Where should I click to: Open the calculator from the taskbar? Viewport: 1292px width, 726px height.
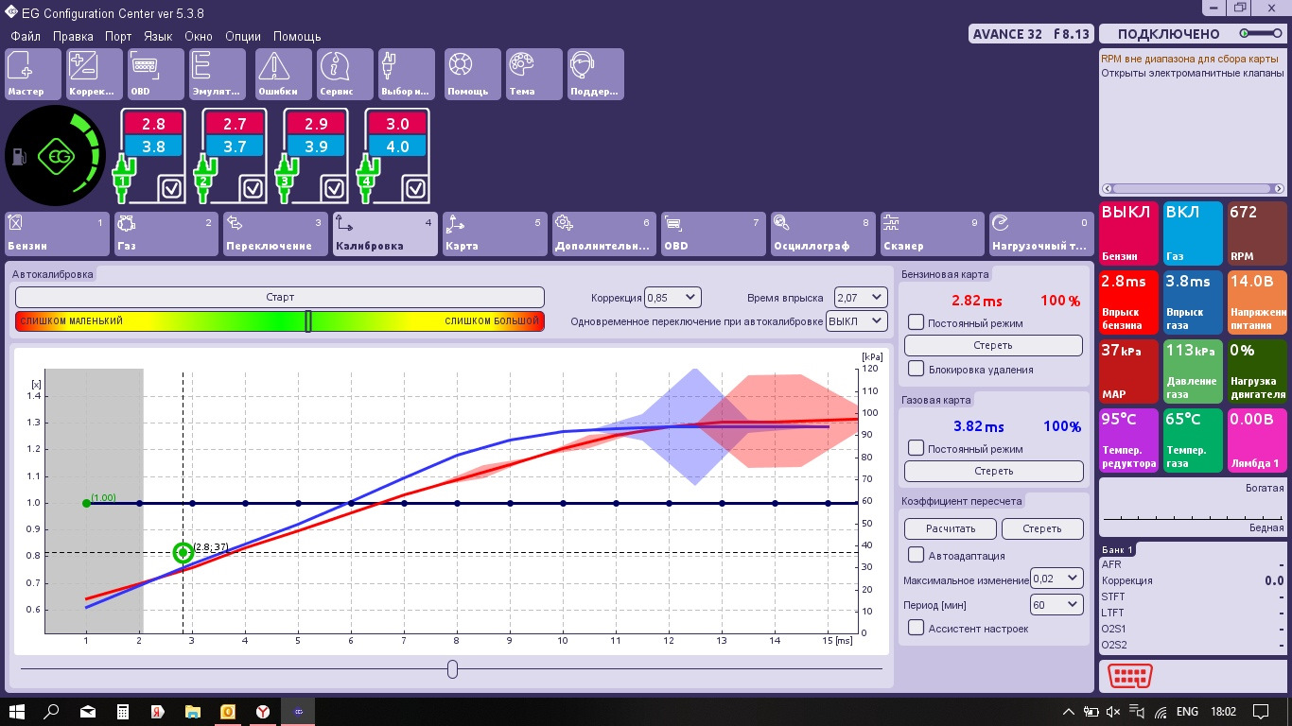pos(122,710)
